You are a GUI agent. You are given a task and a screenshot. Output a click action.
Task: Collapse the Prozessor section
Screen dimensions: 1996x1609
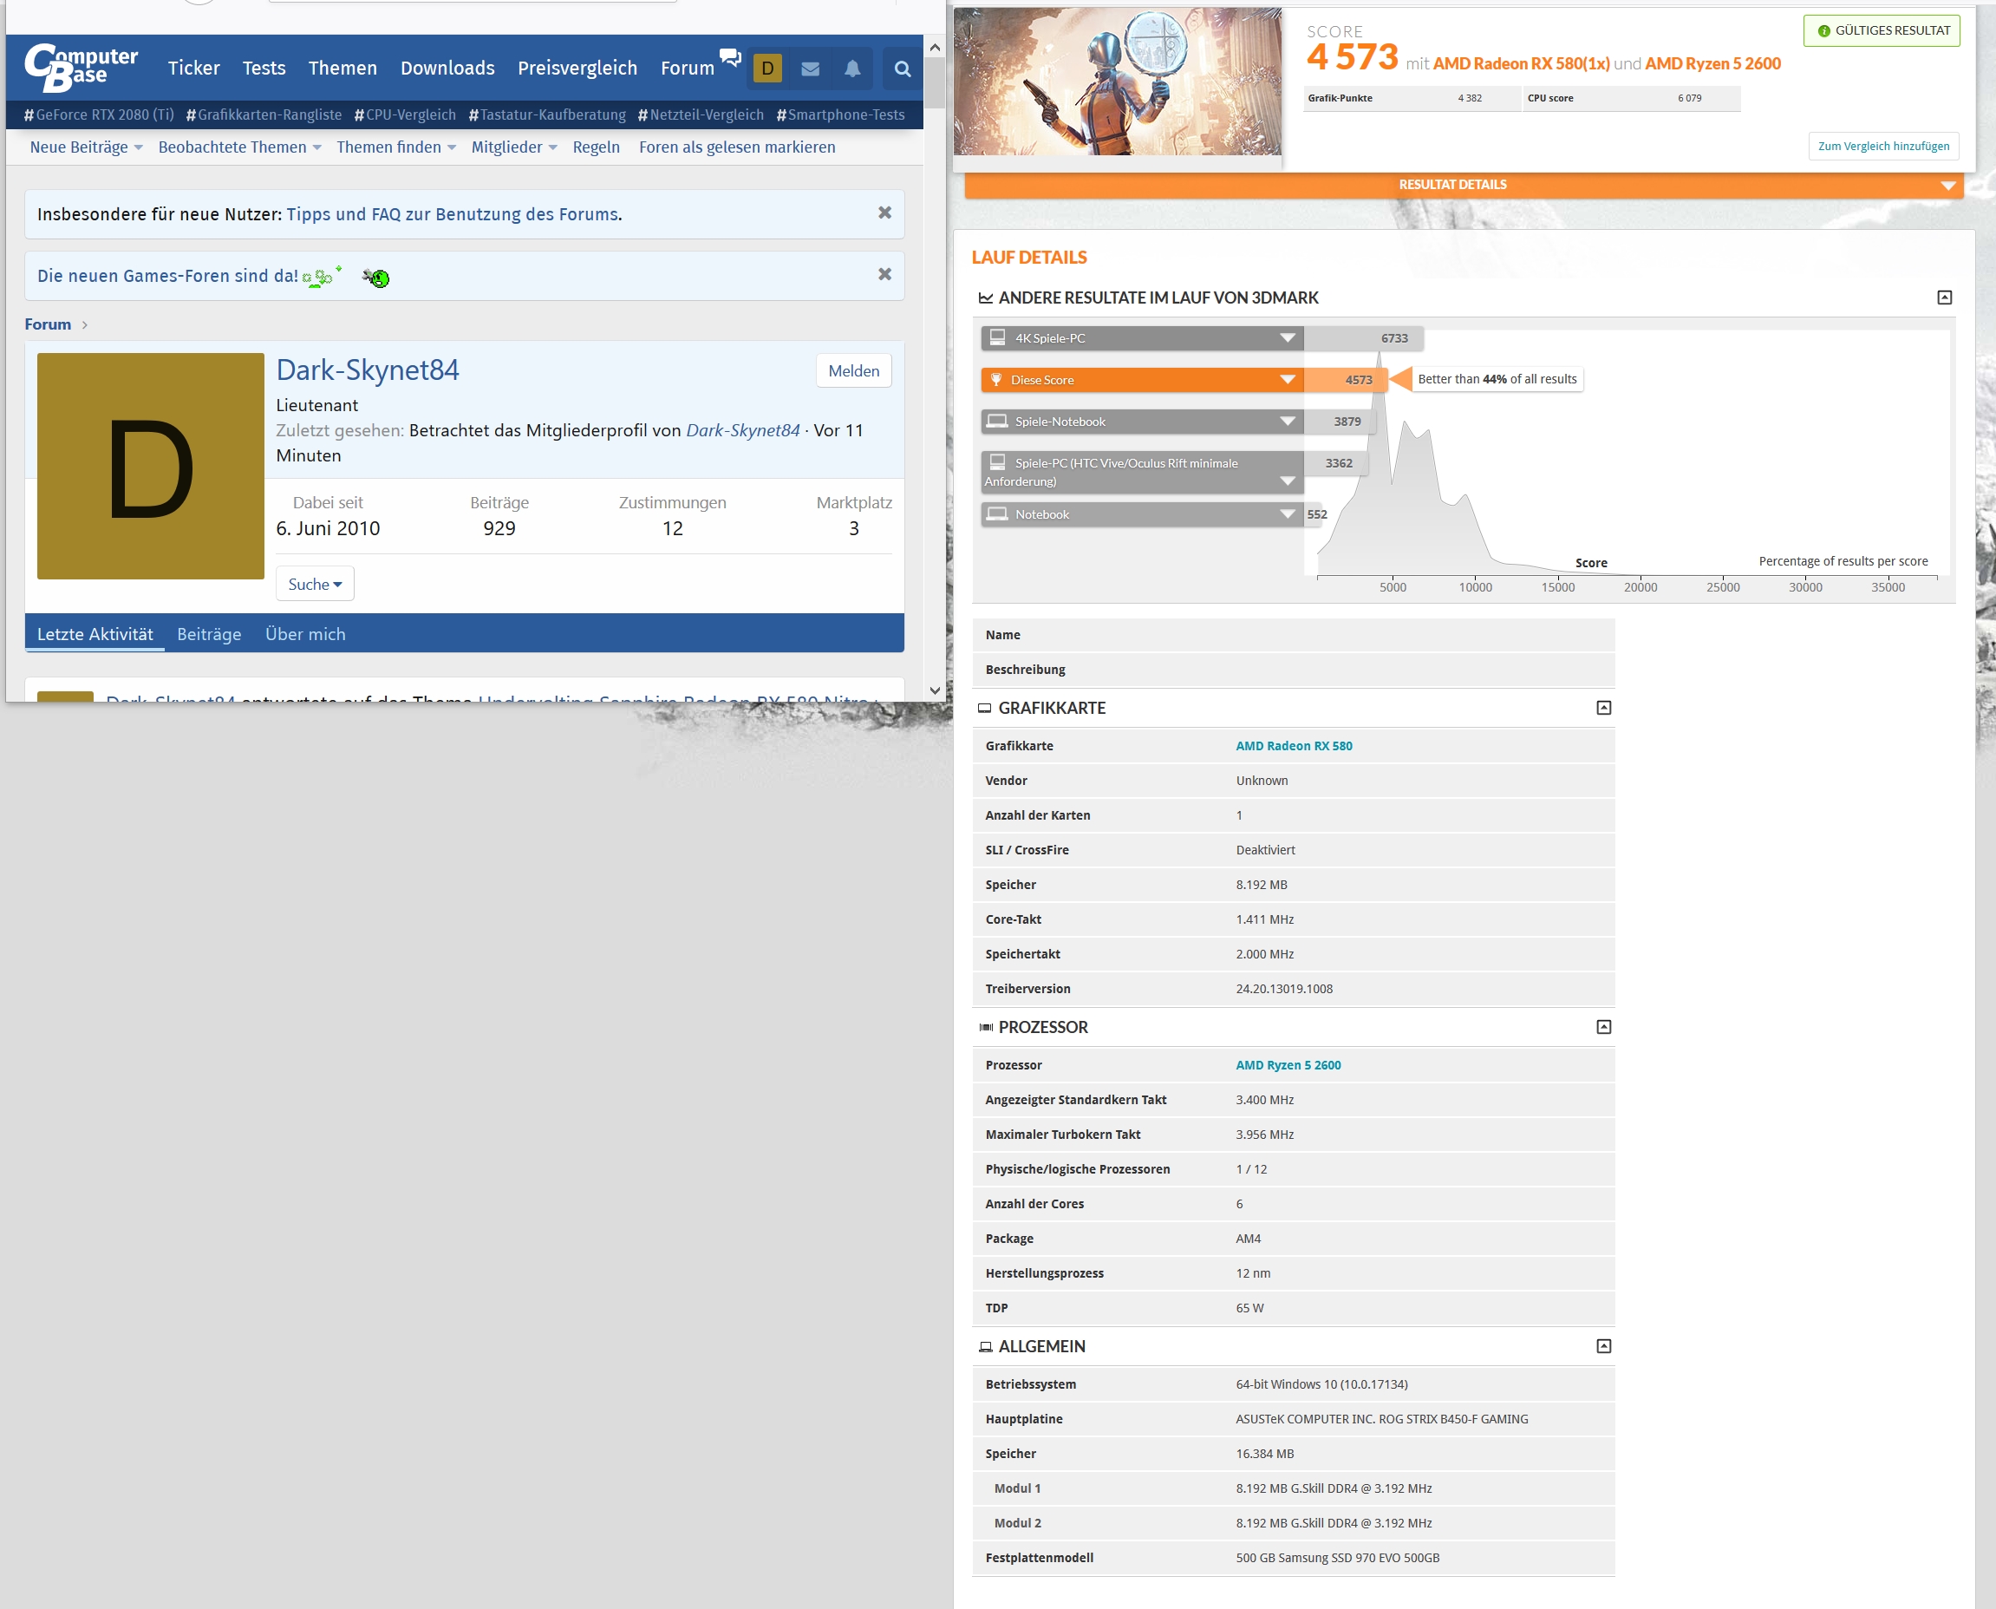1603,1027
